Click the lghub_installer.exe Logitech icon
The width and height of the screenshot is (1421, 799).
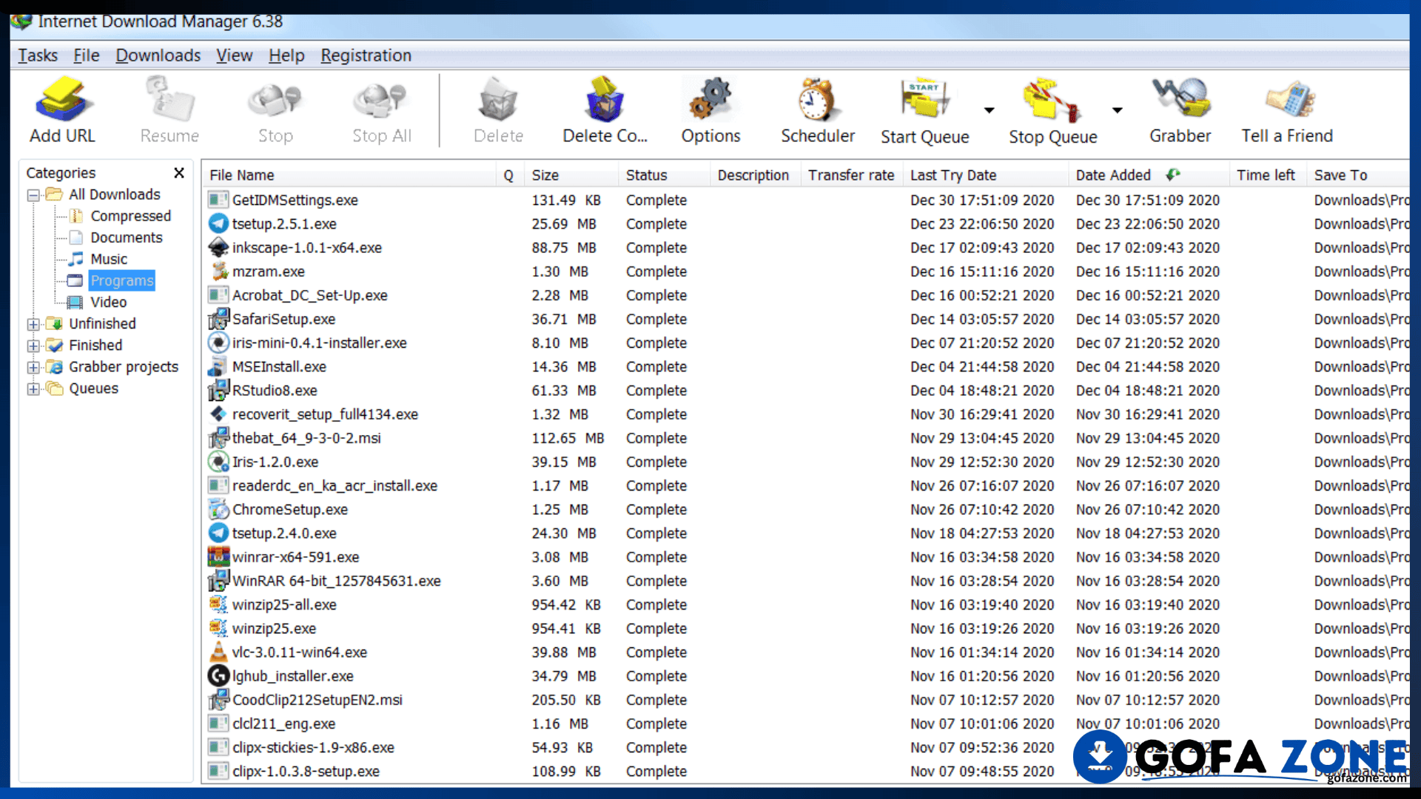[x=218, y=675]
